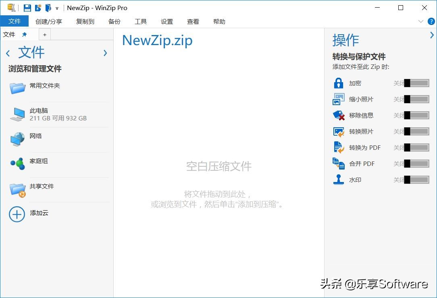Click the 转换为 PDF icon

point(339,147)
